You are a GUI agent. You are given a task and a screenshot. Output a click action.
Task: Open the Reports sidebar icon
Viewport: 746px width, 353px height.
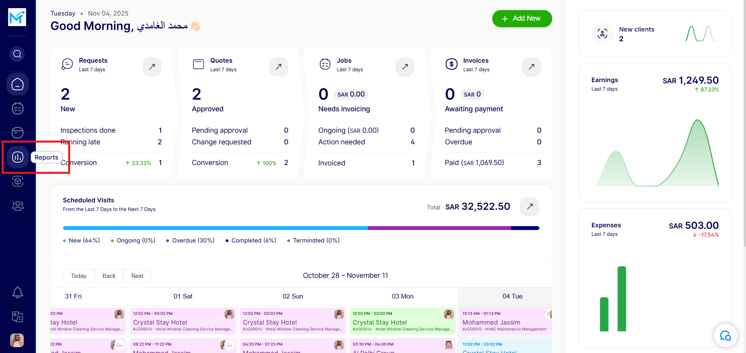[18, 157]
